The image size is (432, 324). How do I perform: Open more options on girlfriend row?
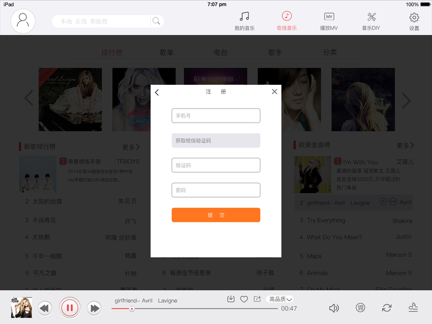[x=393, y=201]
